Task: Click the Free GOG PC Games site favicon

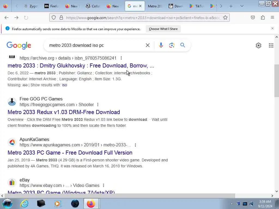Action: [x=12, y=102]
